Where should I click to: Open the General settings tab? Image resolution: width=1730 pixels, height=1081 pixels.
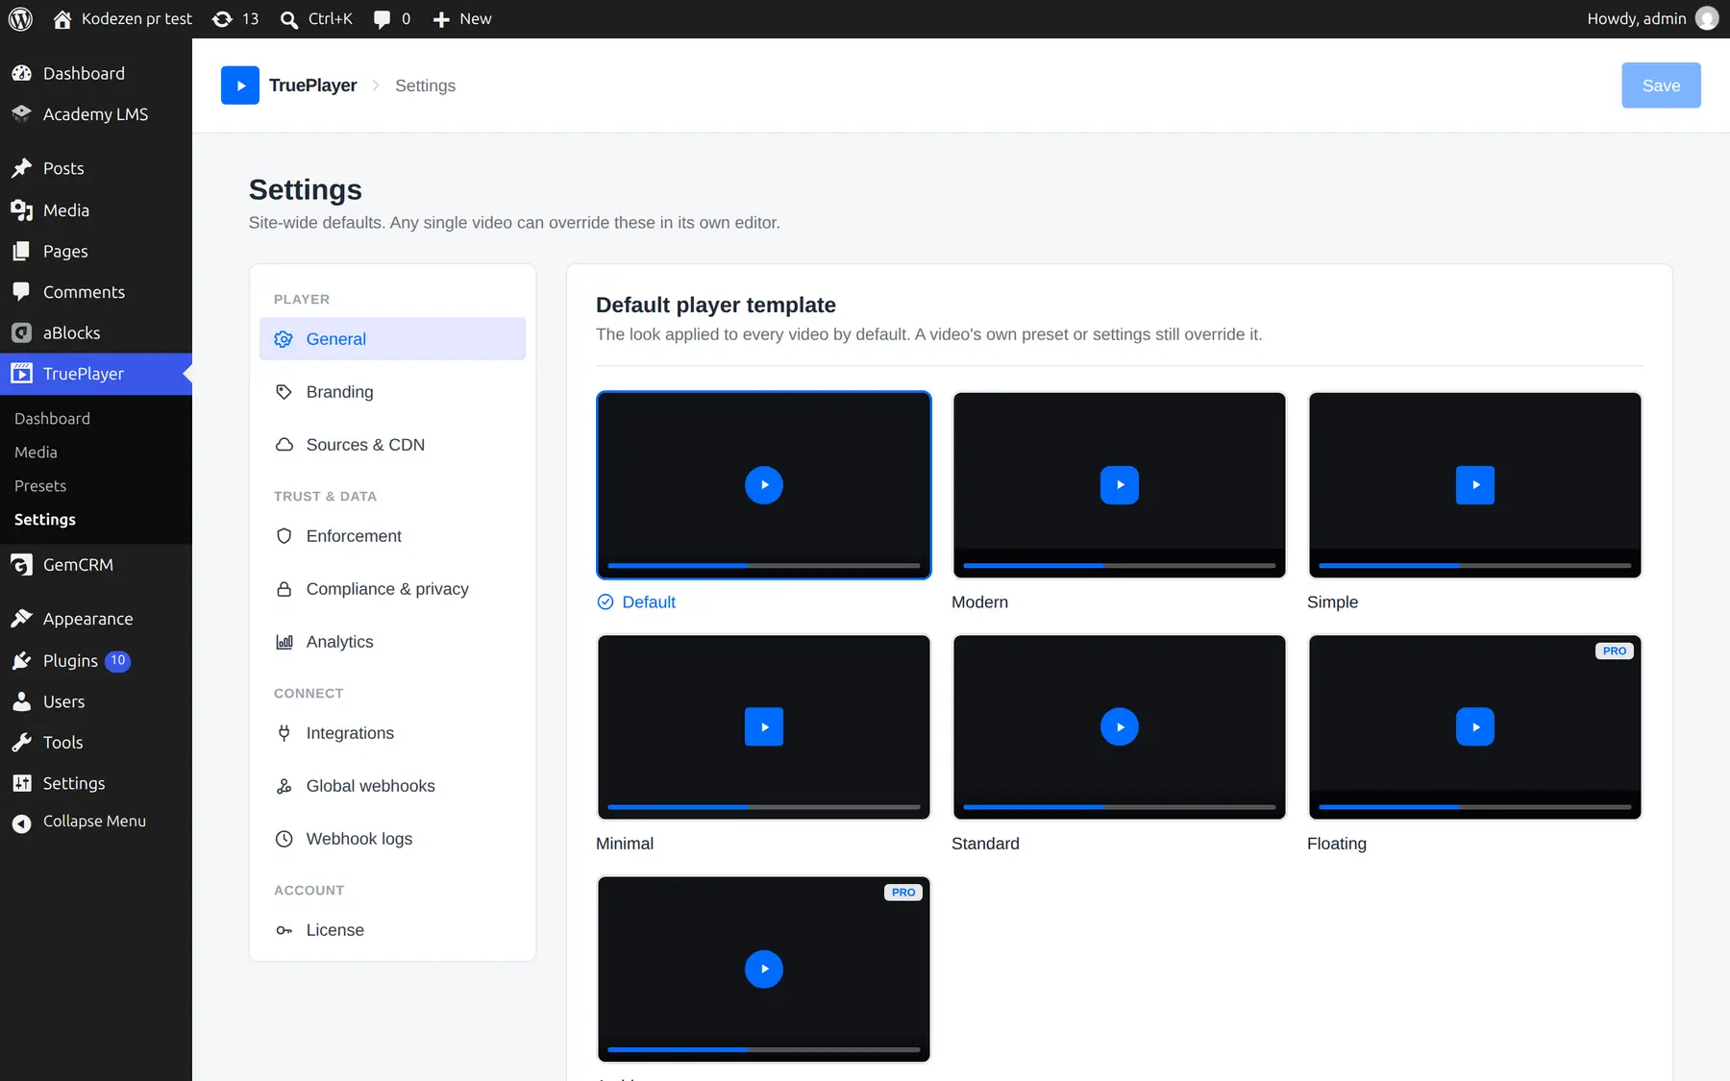[x=392, y=339]
